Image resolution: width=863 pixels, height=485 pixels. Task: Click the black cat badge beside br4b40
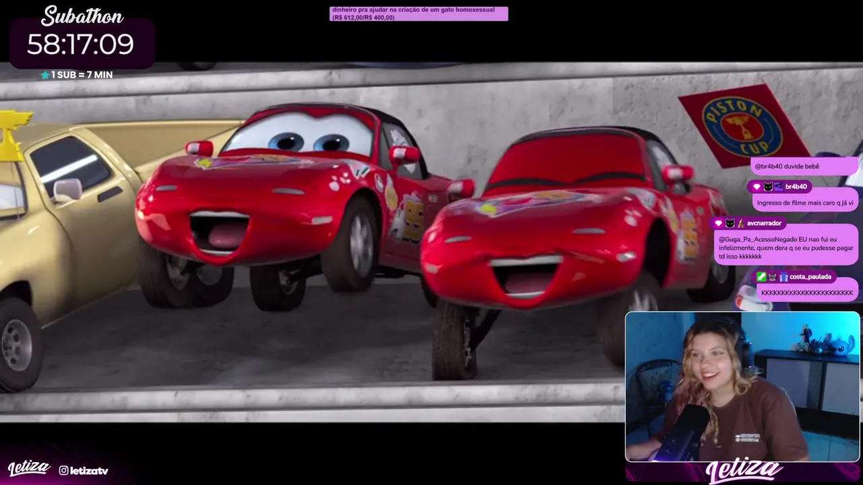click(x=768, y=187)
